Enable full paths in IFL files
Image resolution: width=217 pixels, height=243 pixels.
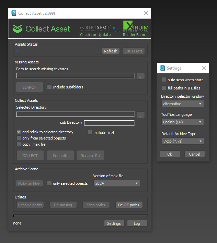click(x=164, y=88)
